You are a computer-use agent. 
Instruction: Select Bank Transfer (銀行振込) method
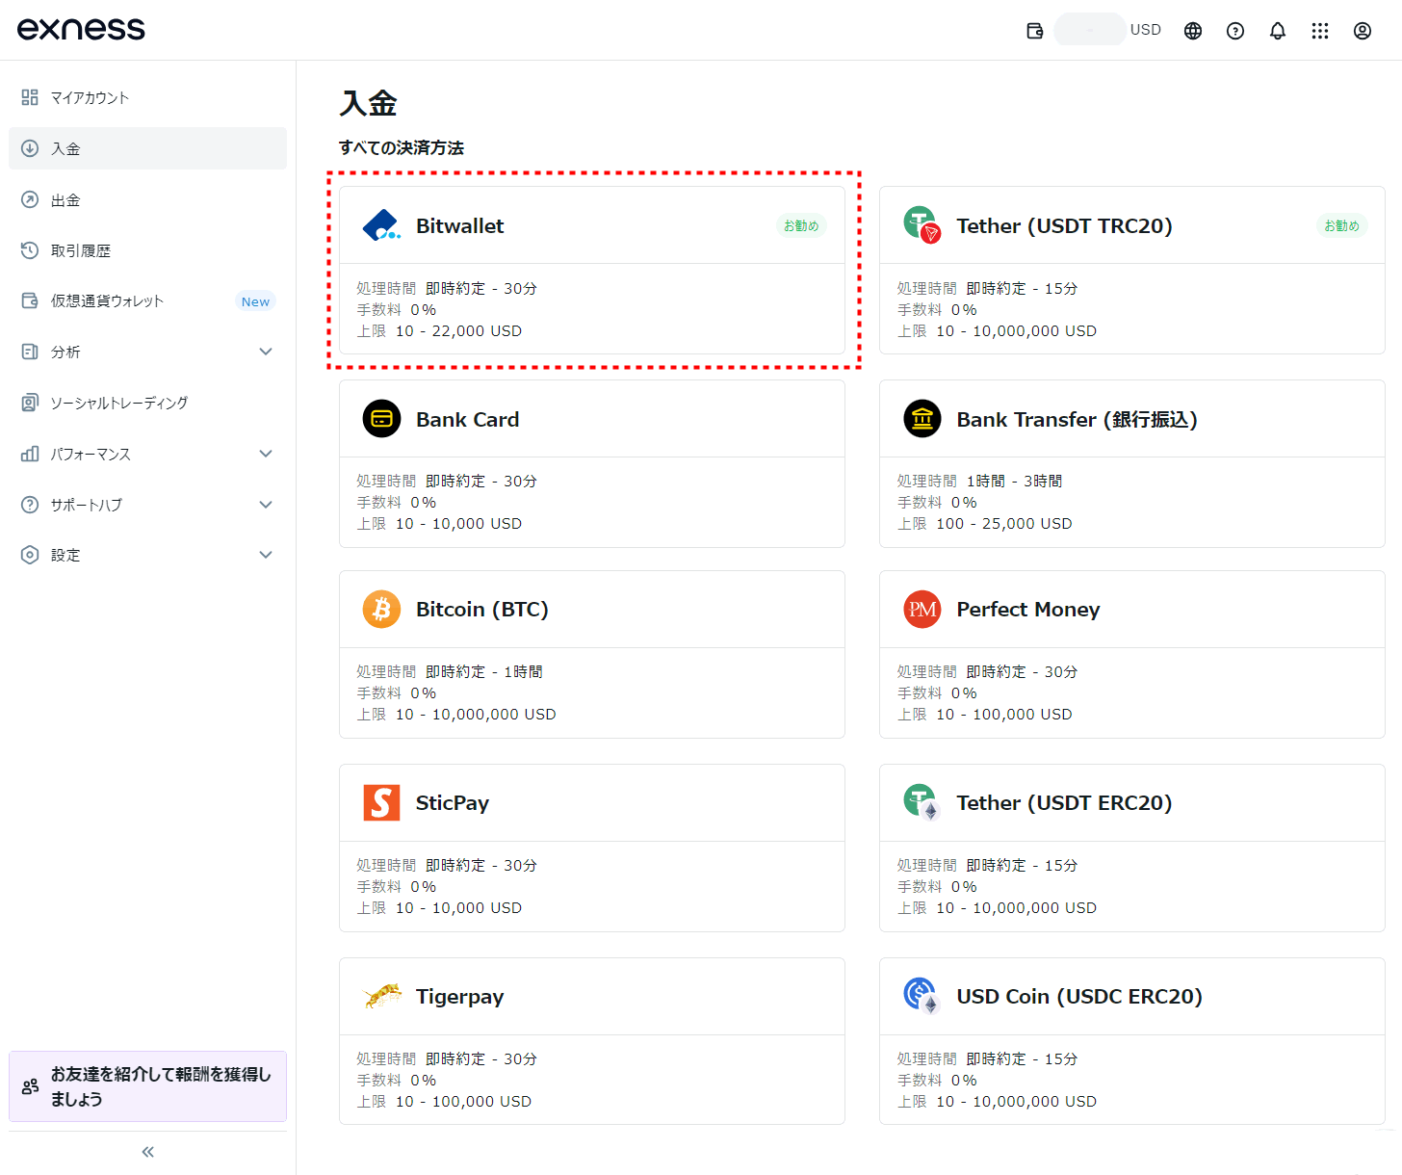point(1132,463)
